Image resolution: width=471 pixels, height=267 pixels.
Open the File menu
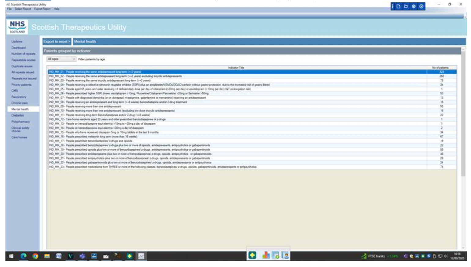click(9, 9)
